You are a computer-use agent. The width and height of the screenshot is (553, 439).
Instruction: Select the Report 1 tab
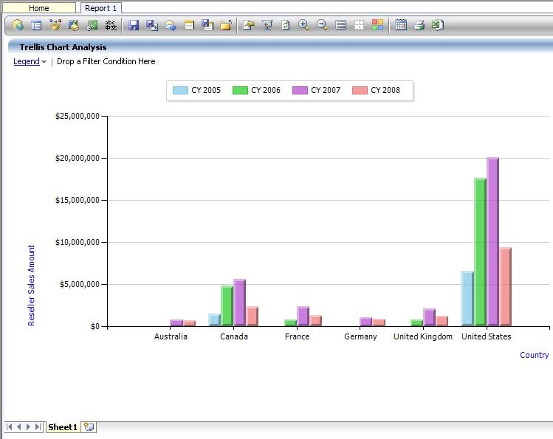pos(101,8)
